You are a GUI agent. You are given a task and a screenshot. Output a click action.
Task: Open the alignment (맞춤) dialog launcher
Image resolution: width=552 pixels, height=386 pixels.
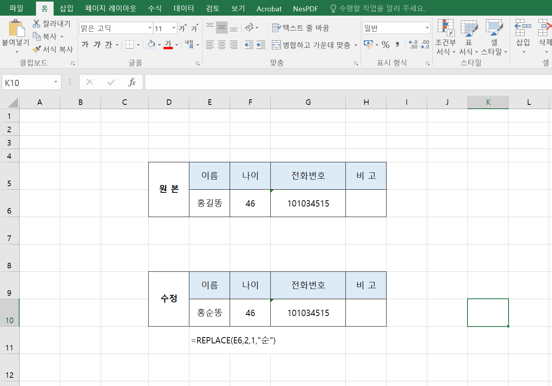[356, 63]
